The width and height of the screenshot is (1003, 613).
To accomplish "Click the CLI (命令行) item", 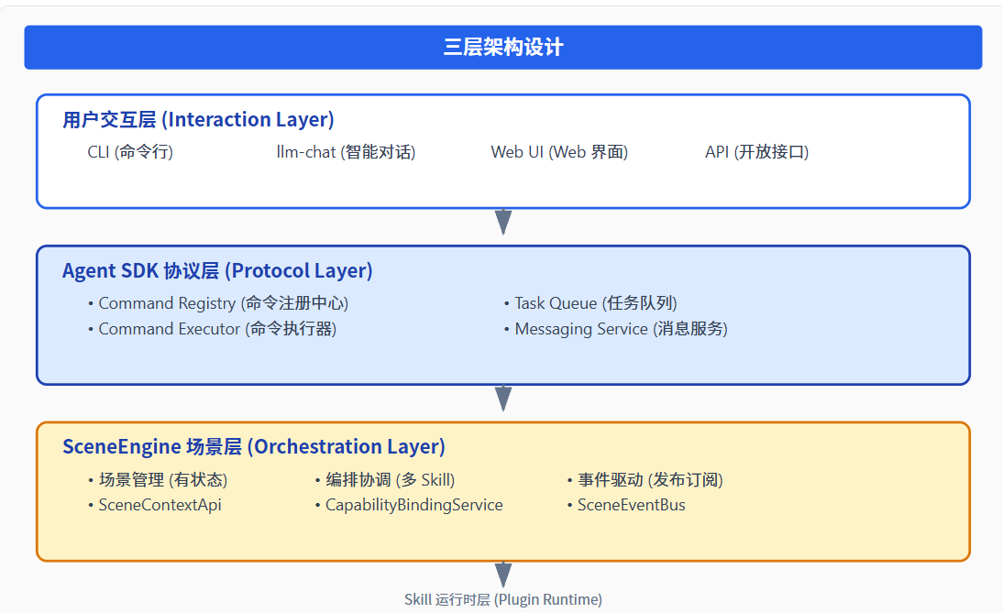I will coord(130,152).
